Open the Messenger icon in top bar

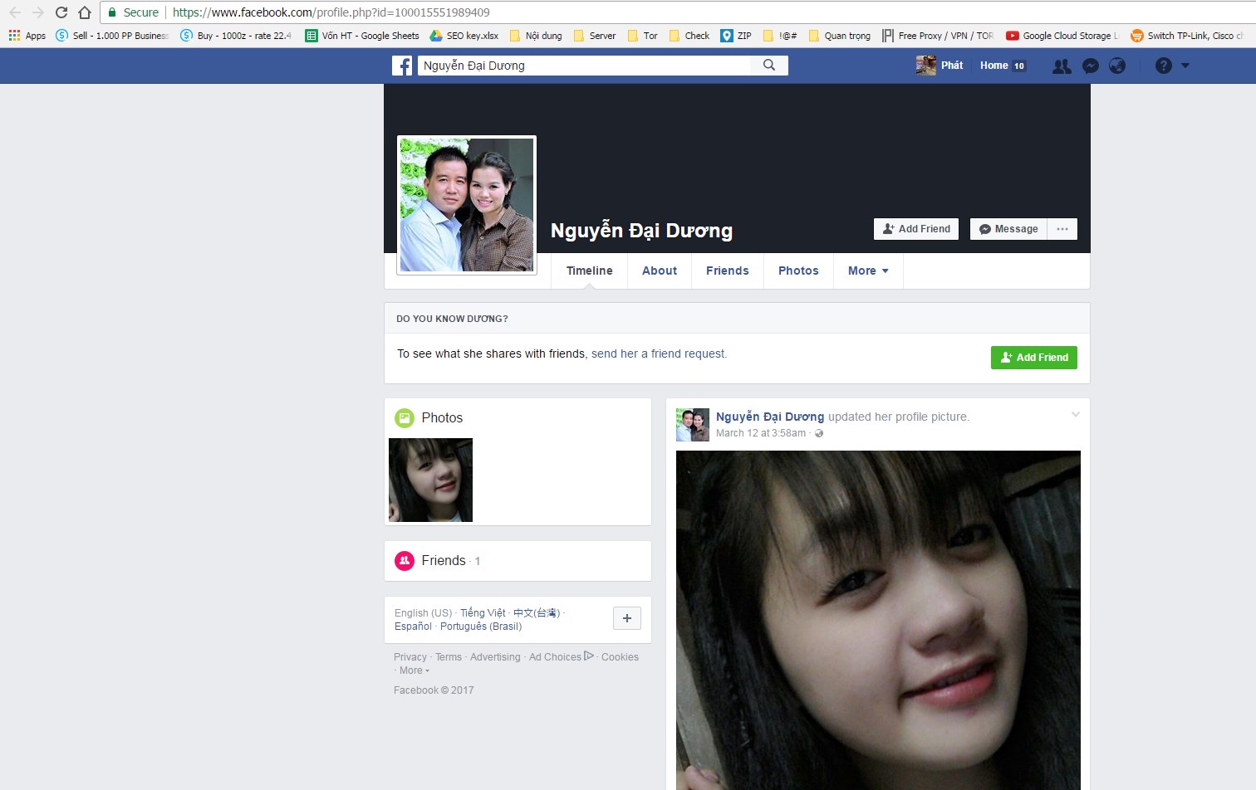[1091, 66]
